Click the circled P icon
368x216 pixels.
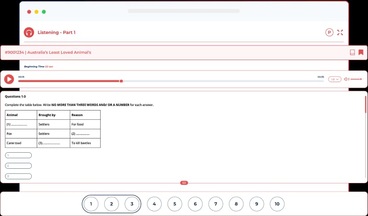[x=329, y=32]
